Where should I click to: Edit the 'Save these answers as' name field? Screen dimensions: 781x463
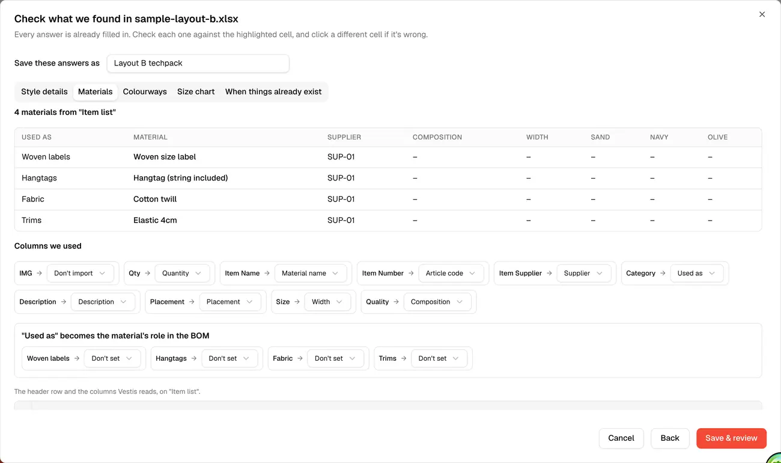[x=198, y=63]
